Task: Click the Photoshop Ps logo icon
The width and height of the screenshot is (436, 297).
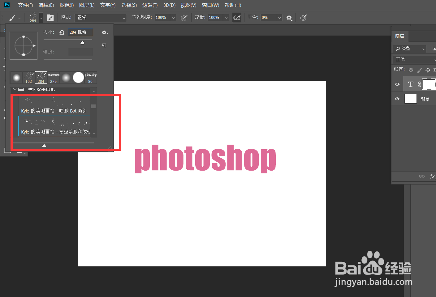Action: (7, 5)
